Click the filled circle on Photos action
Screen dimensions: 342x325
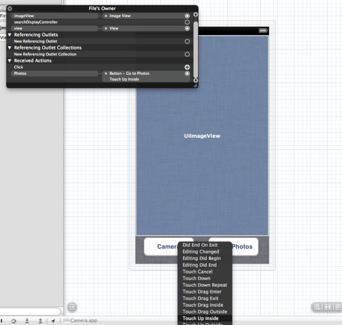click(x=187, y=74)
